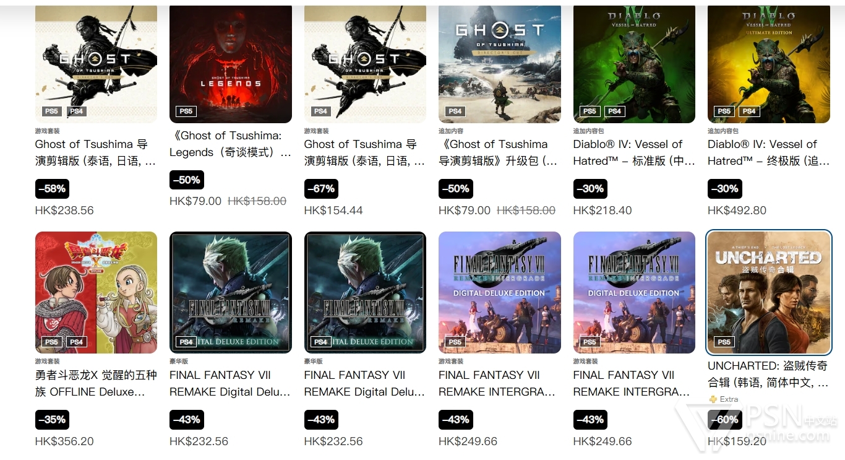Open green Diablo IV Vessel of Hatred cover
This screenshot has width=845, height=460.
(634, 64)
